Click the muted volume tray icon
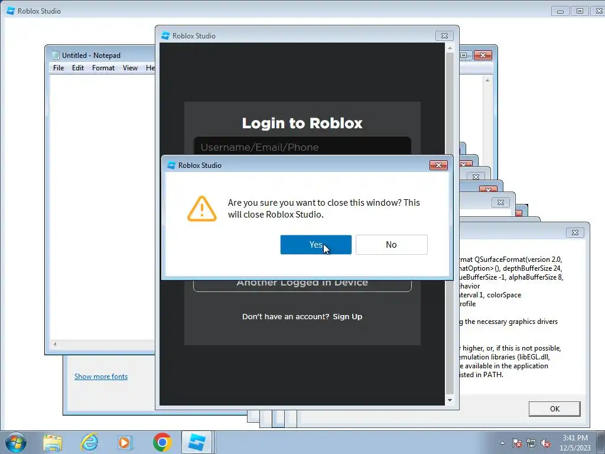The height and width of the screenshot is (454, 605). point(545,443)
